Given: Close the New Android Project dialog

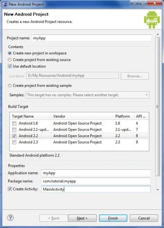Looking at the screenshot, I should (154, 3).
